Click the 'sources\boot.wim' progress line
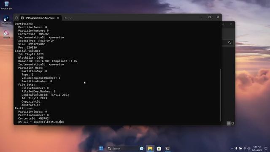 coord(41,122)
